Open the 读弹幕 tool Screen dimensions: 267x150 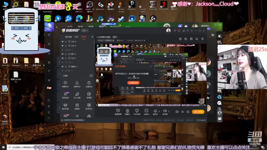89,95
